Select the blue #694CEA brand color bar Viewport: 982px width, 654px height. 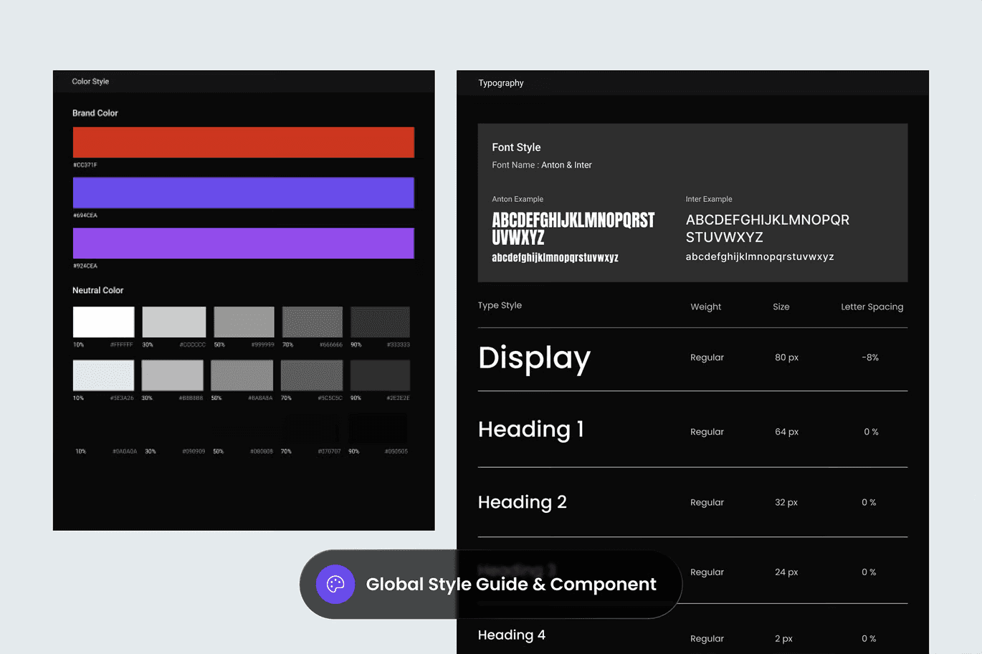[x=244, y=193]
